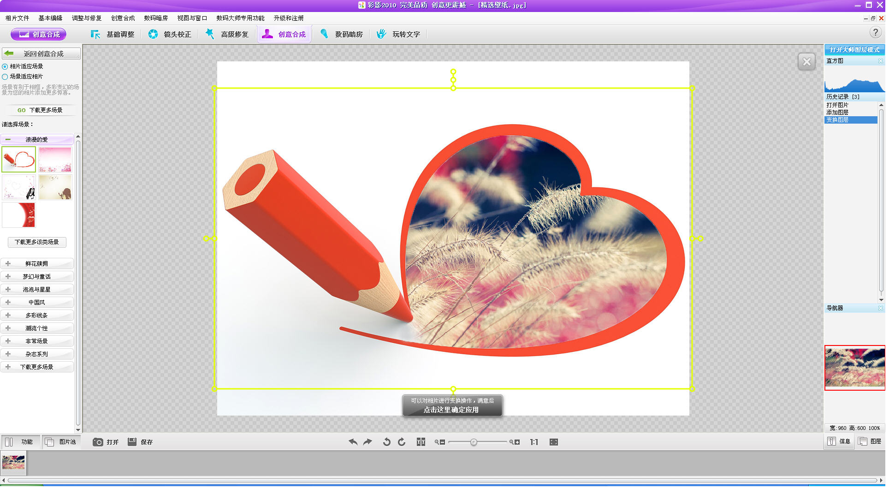Open 相片文件 menu
The image size is (889, 488).
(18, 18)
